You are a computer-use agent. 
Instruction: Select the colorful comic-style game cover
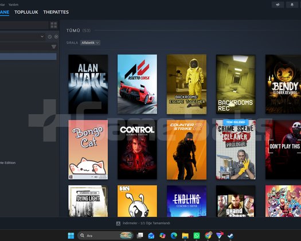point(283,201)
